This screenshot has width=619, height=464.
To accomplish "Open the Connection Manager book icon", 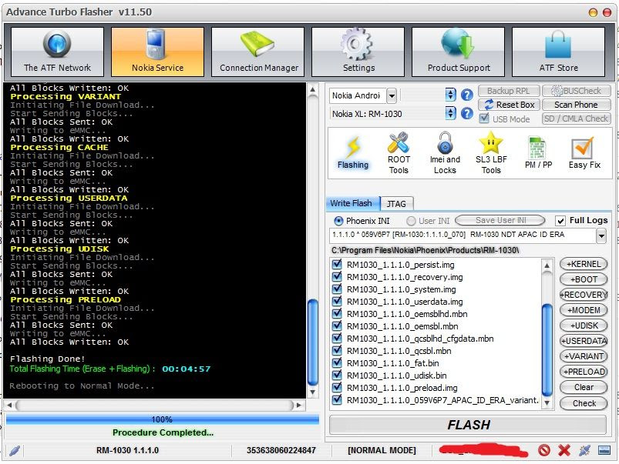I will pyautogui.click(x=257, y=52).
